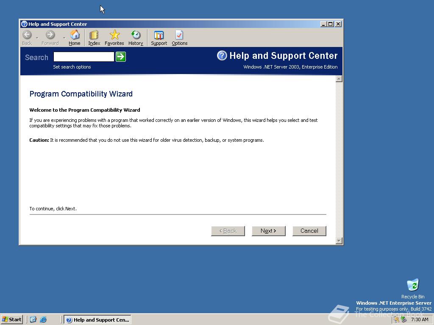Open the Back history dropdown arrow

(37, 38)
